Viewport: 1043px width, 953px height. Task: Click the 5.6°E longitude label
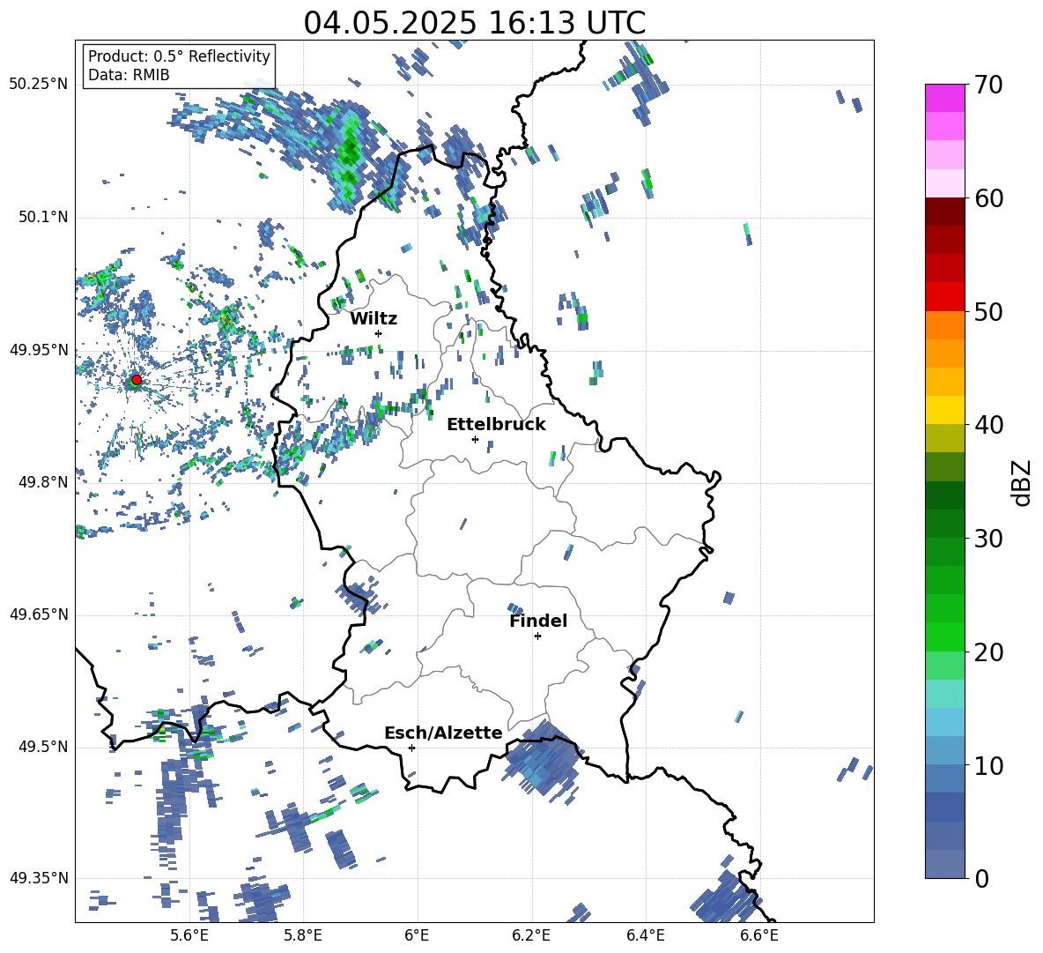tap(189, 935)
